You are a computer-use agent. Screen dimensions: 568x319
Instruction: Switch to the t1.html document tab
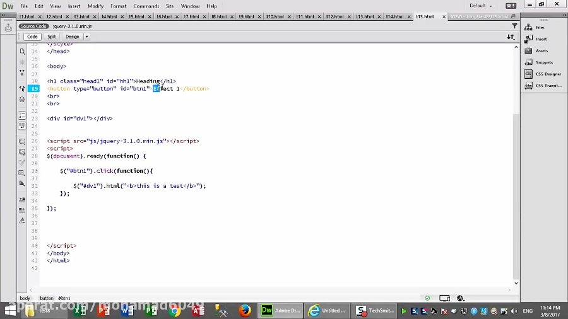click(x=27, y=16)
